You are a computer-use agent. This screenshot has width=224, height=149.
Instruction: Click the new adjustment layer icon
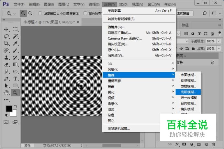coord(192,144)
